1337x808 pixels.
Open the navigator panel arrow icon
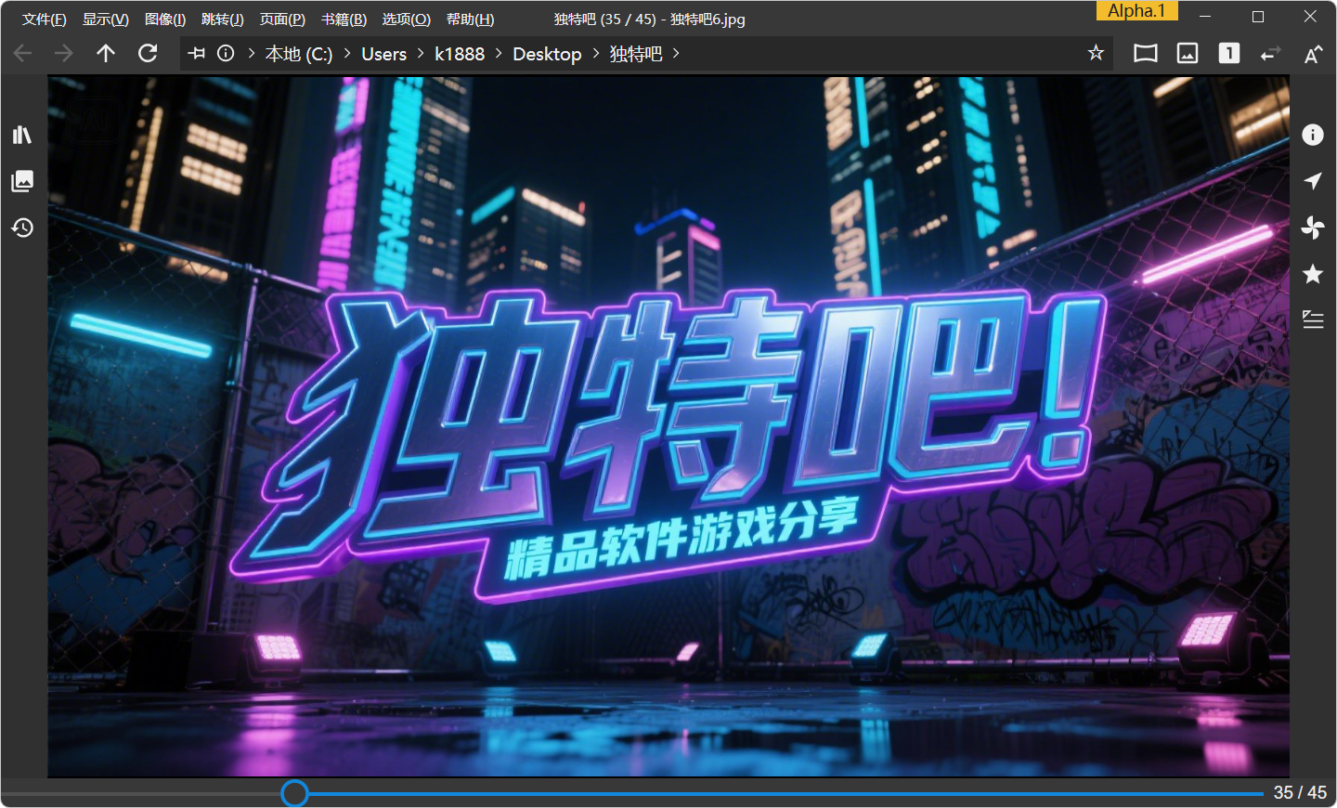tap(1313, 181)
